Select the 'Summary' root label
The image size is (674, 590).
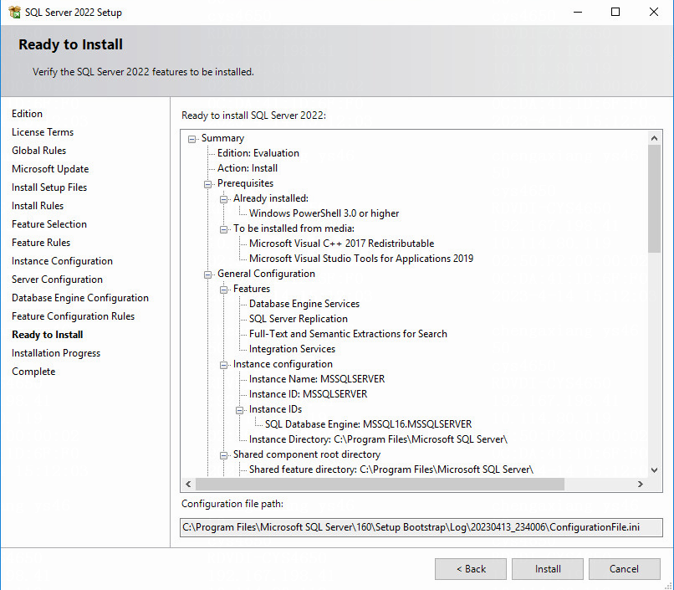[x=222, y=138]
